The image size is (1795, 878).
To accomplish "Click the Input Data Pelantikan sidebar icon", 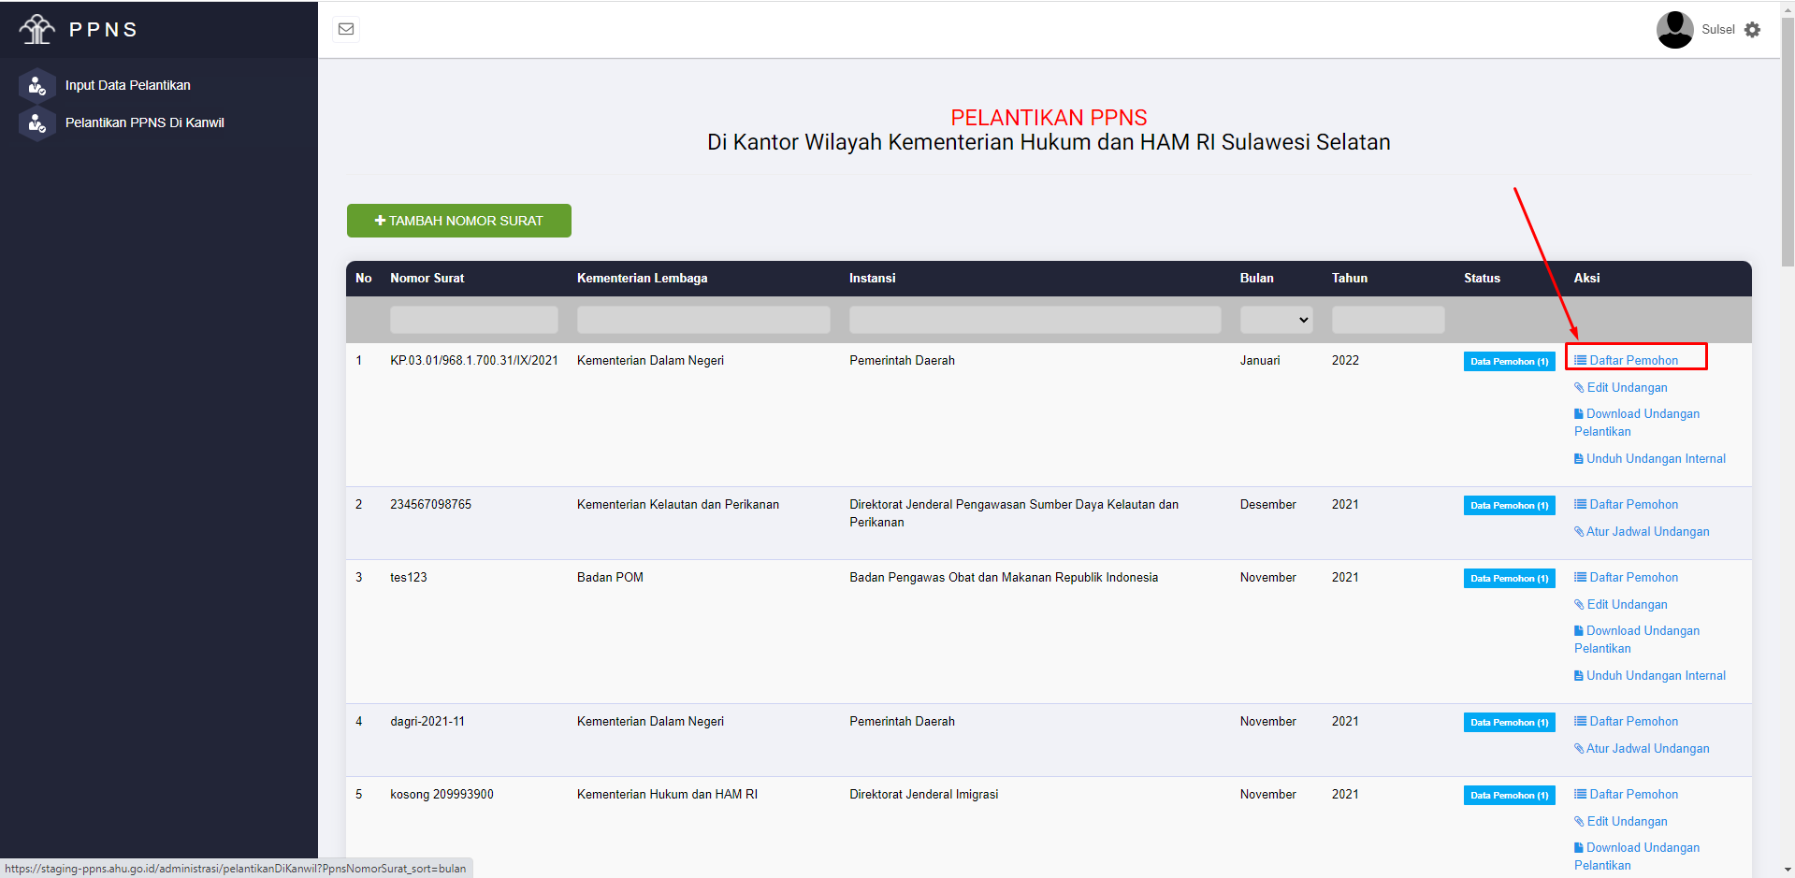I will (x=36, y=85).
